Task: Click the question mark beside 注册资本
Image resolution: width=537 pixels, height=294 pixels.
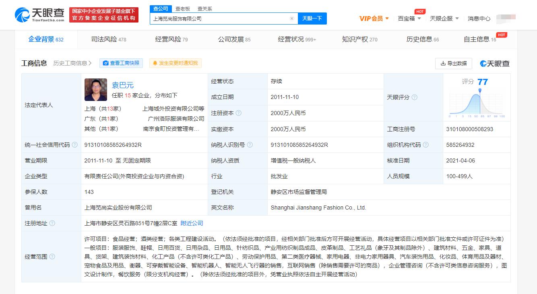Action: click(x=239, y=113)
